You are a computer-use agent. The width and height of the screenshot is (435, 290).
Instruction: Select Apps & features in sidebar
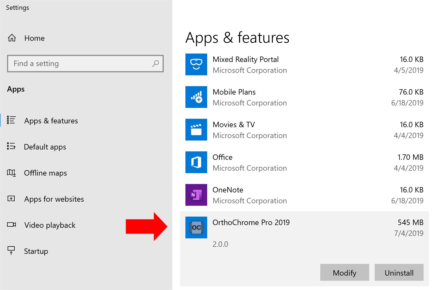point(51,121)
